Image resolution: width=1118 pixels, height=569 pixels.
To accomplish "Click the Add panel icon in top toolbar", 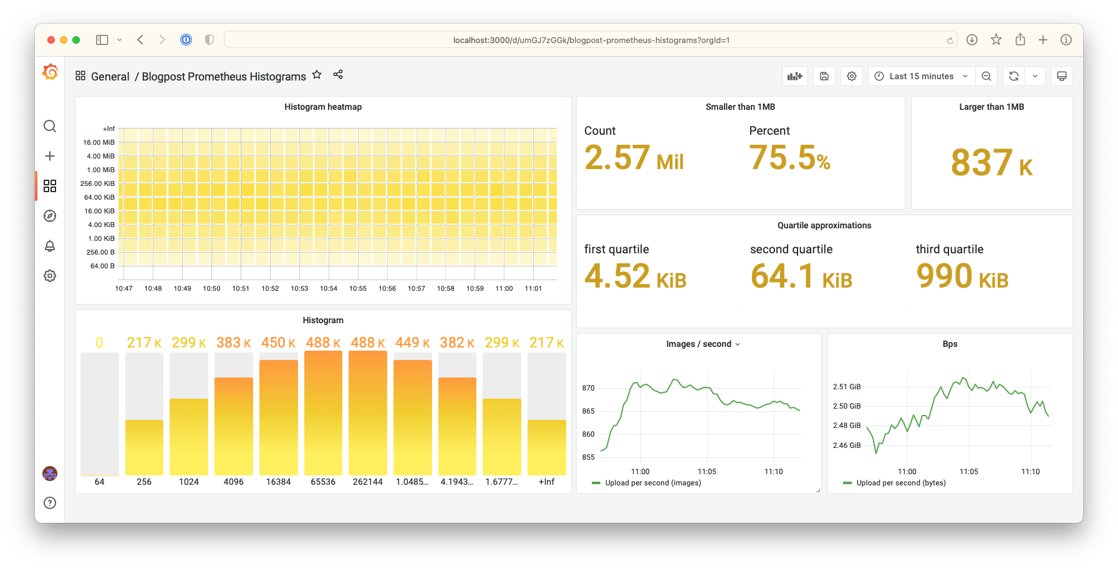I will [794, 75].
